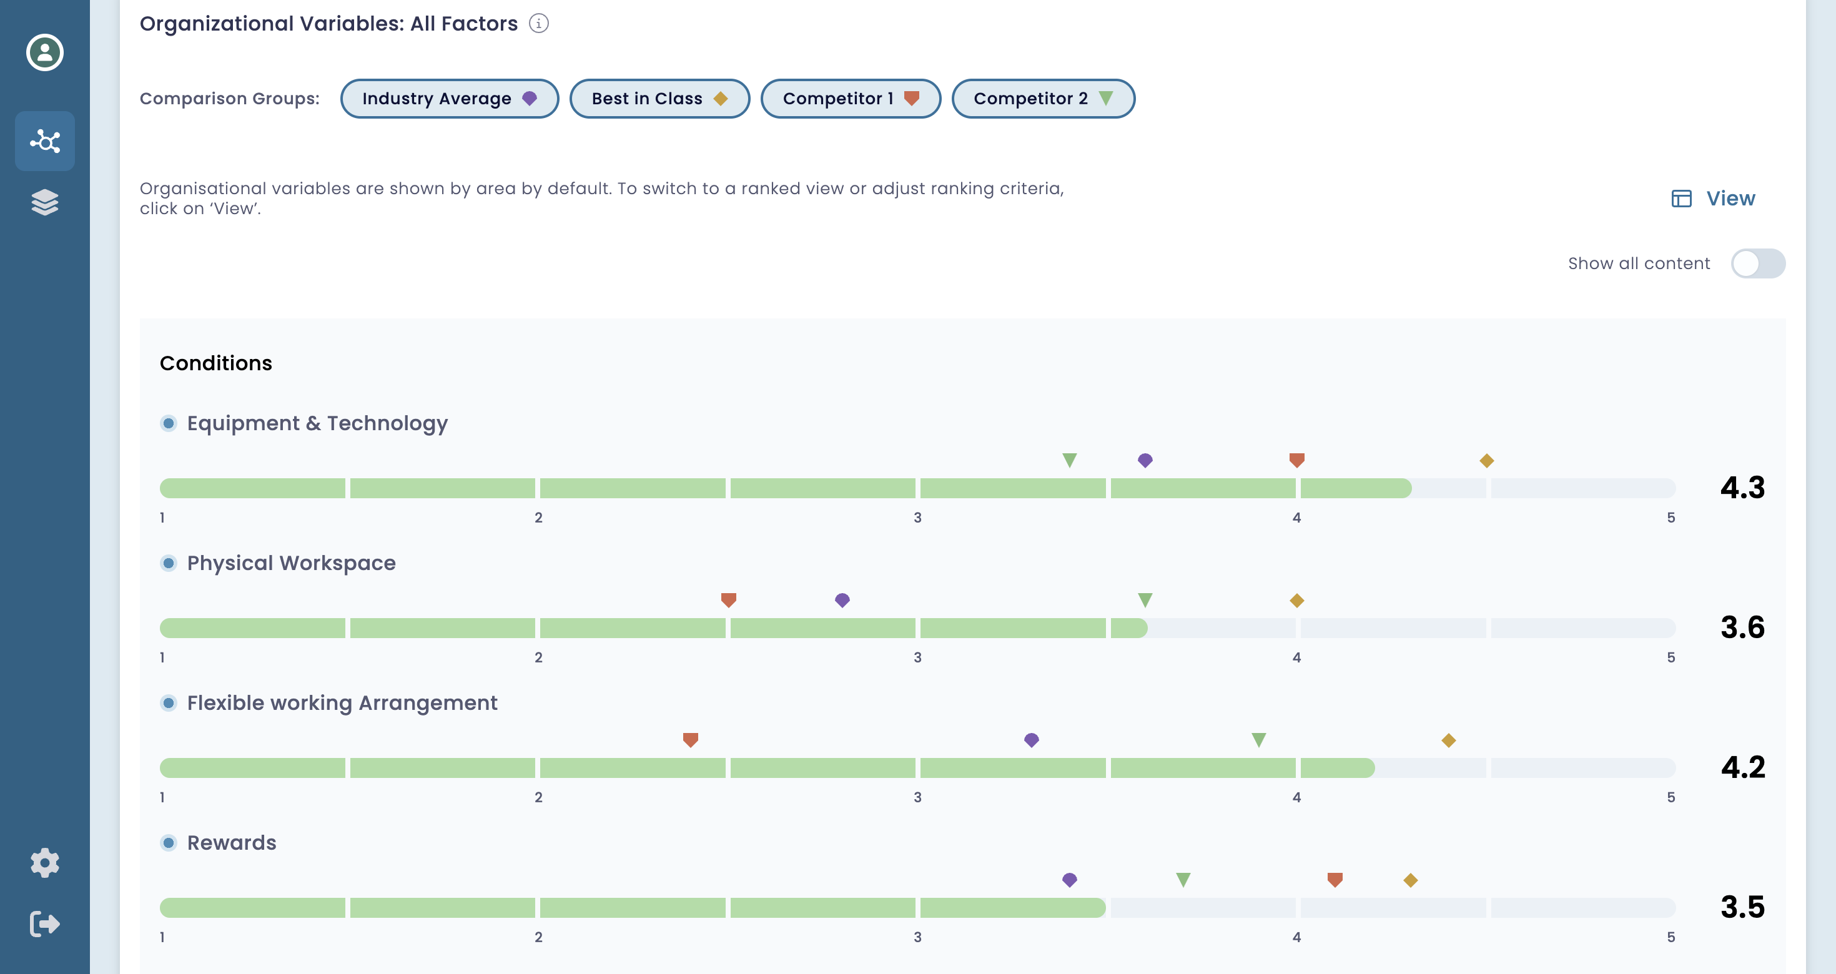This screenshot has width=1836, height=974.
Task: Select the Competitor 1 chip
Action: [x=851, y=98]
